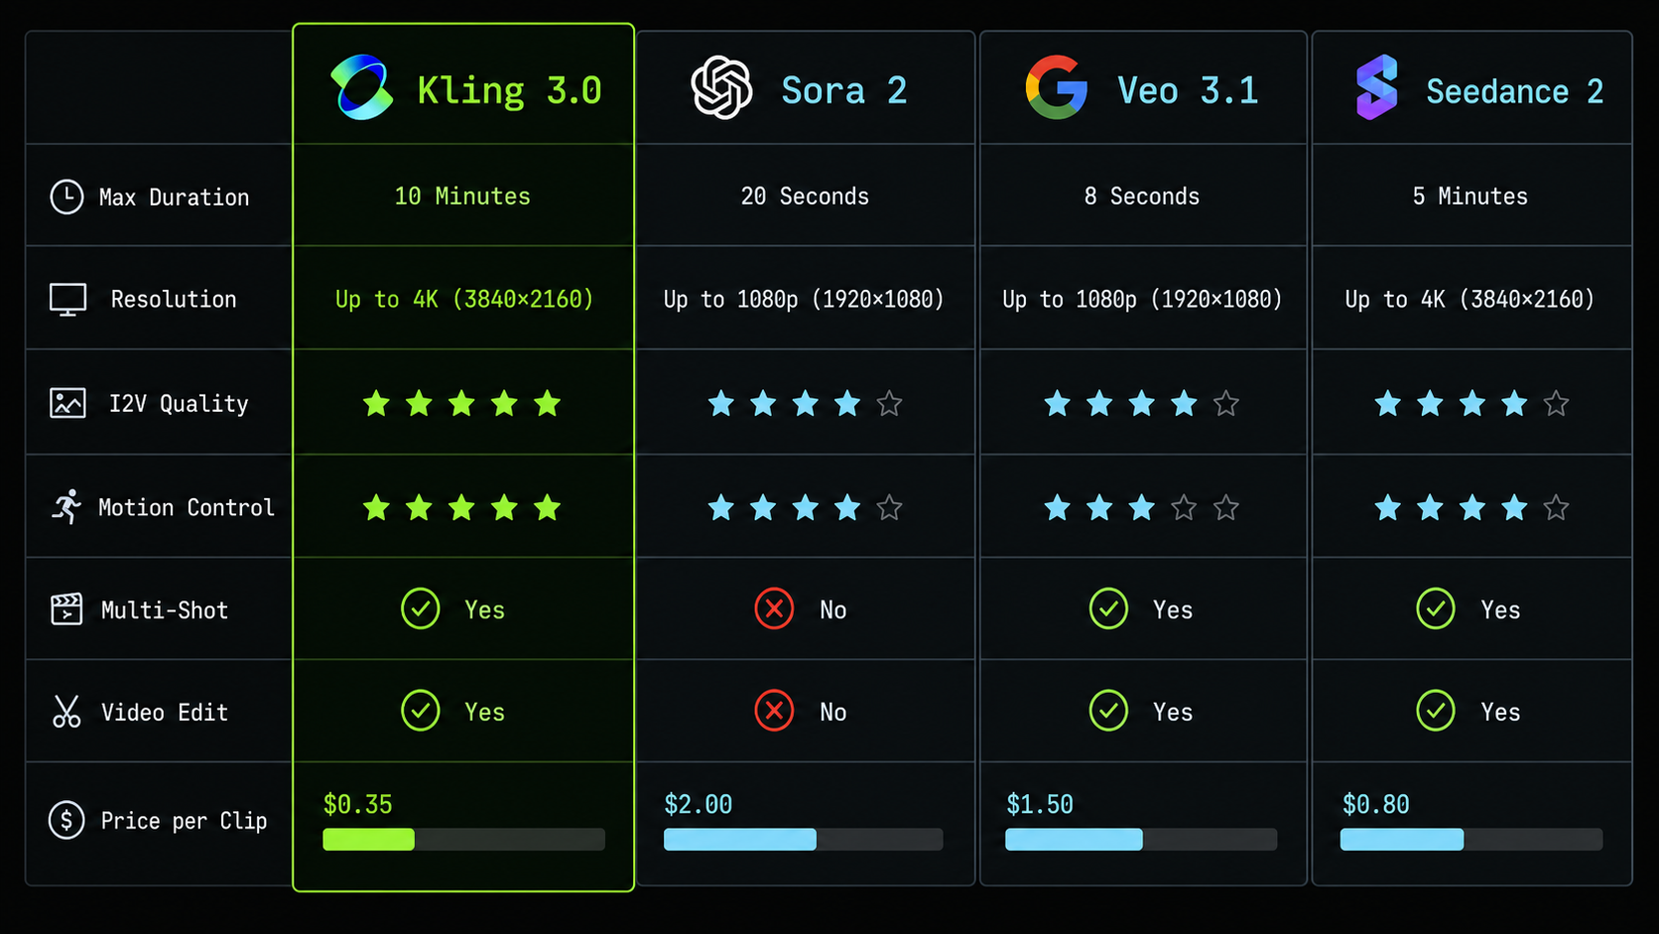Click the clock icon beside Max Duration
The width and height of the screenshot is (1659, 934).
click(x=66, y=197)
